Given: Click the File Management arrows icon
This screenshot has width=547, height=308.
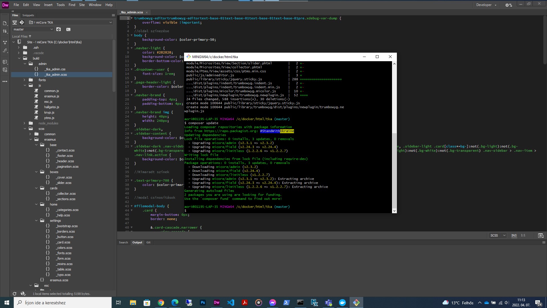Looking at the screenshot, I should pyautogui.click(x=5, y=31).
